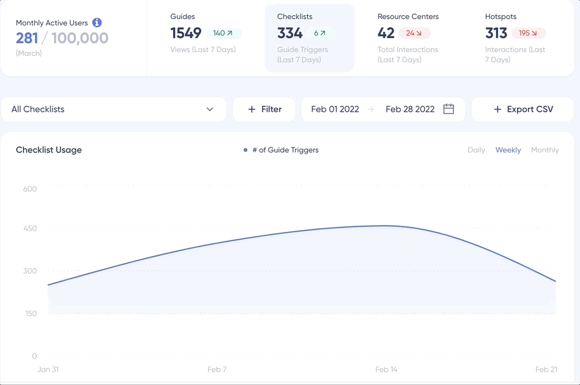This screenshot has width=580, height=385.
Task: Click the Filter button
Action: click(264, 109)
